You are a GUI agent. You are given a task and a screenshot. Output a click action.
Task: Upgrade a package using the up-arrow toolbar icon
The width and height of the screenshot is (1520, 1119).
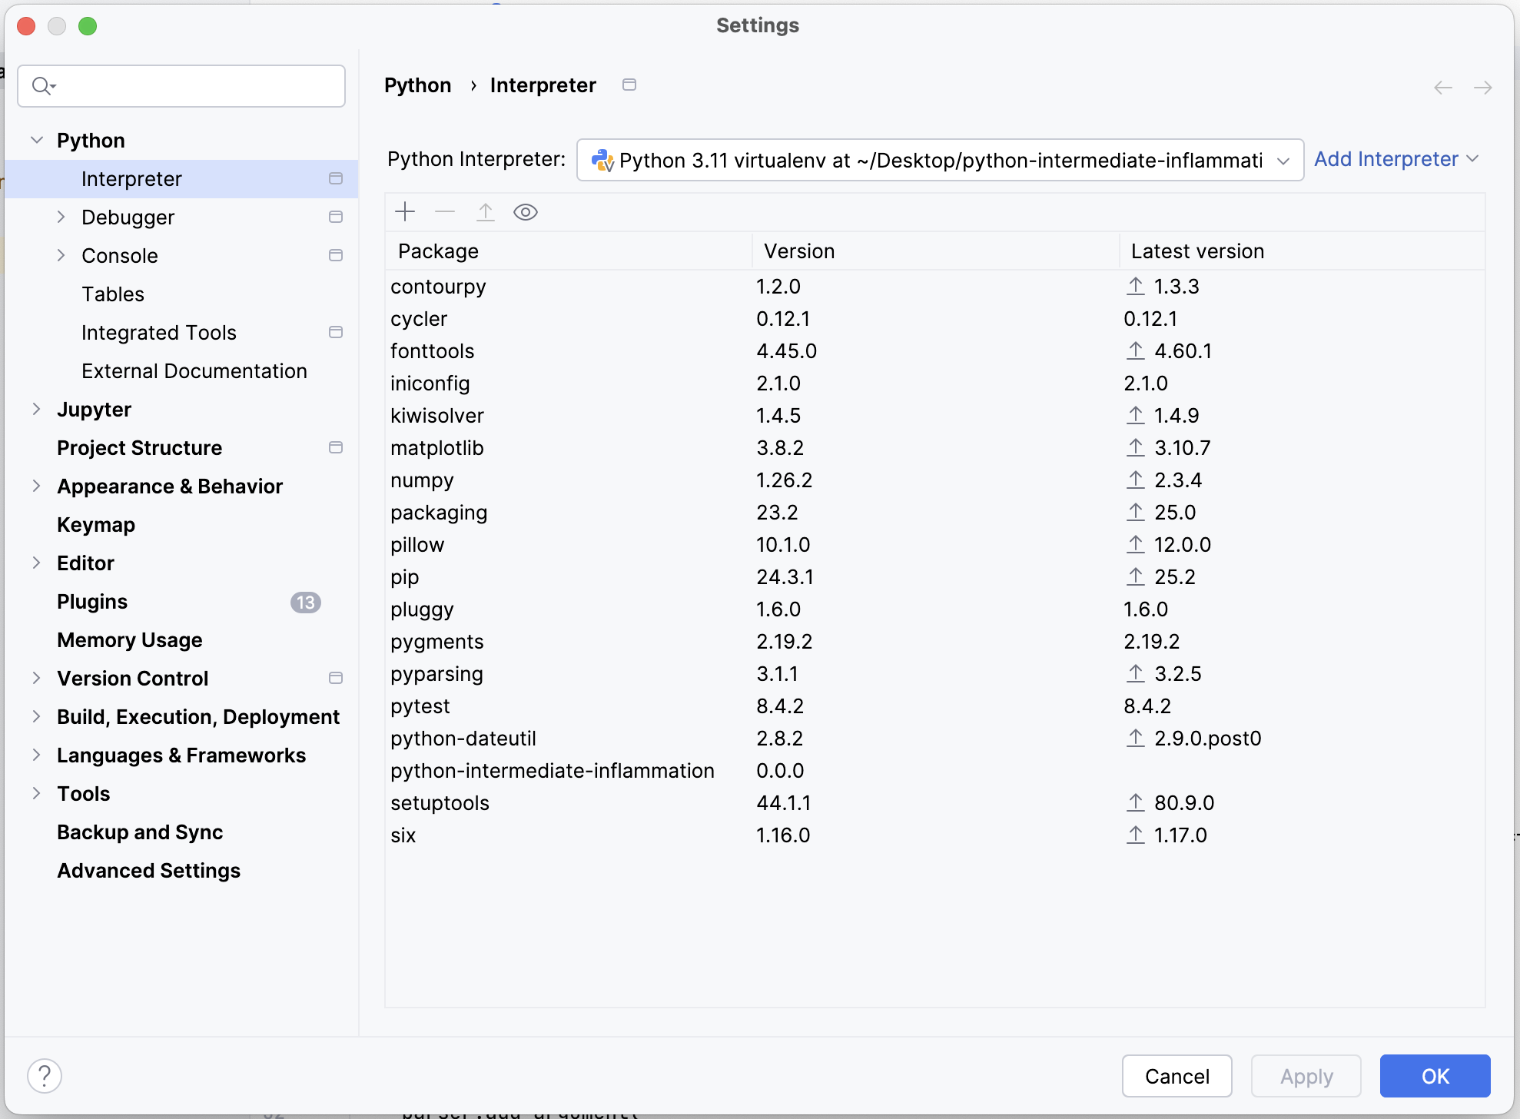(485, 211)
